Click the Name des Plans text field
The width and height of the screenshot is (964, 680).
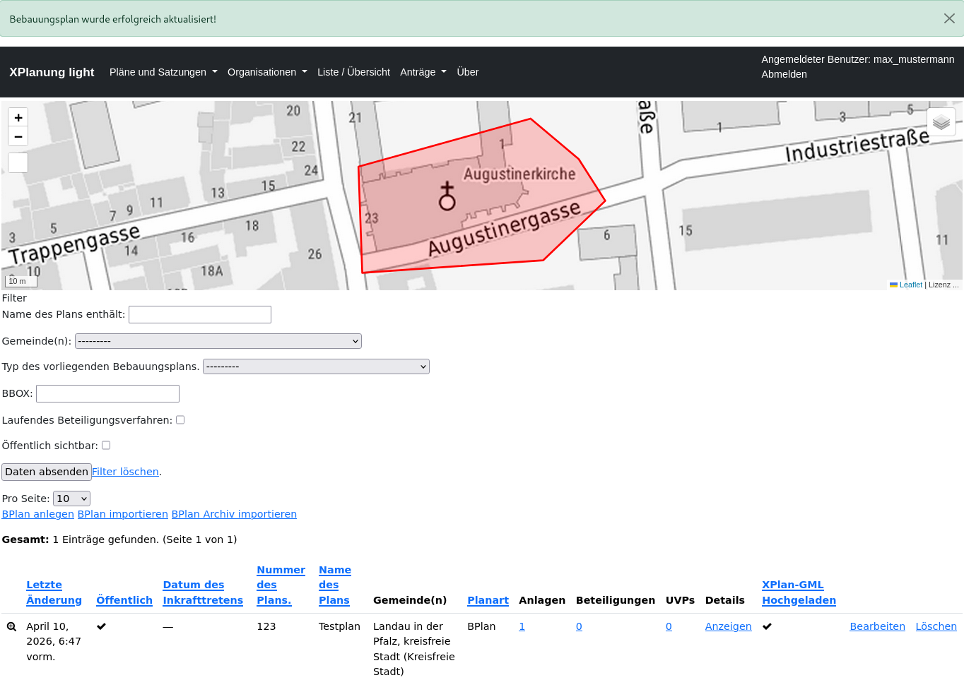(200, 315)
